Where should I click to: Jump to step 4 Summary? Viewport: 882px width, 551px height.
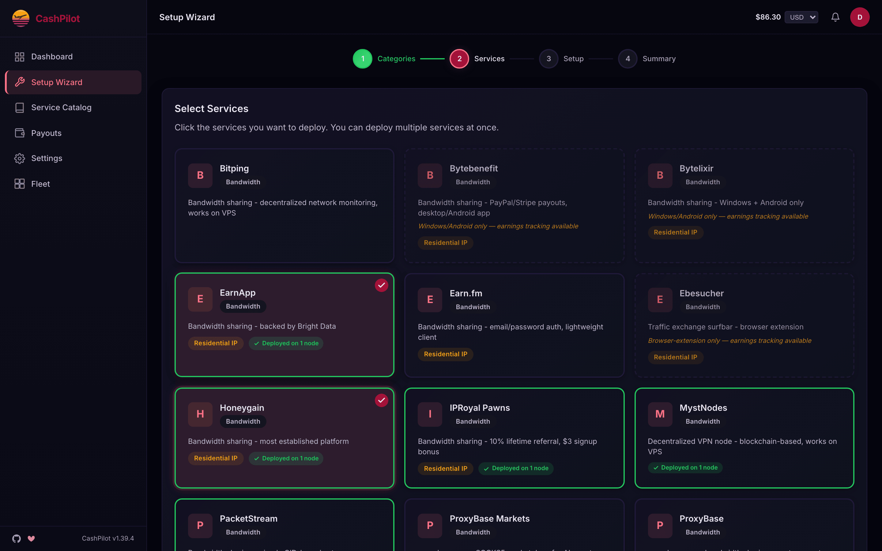point(647,59)
